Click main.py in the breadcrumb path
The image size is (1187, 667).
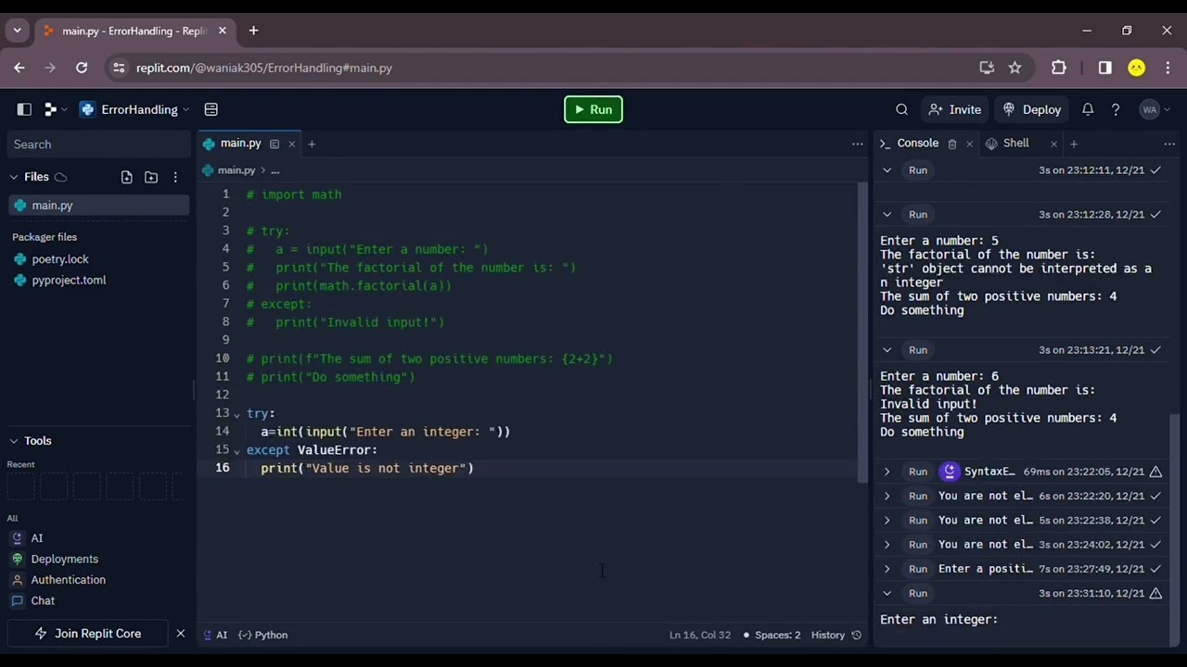[x=236, y=170]
